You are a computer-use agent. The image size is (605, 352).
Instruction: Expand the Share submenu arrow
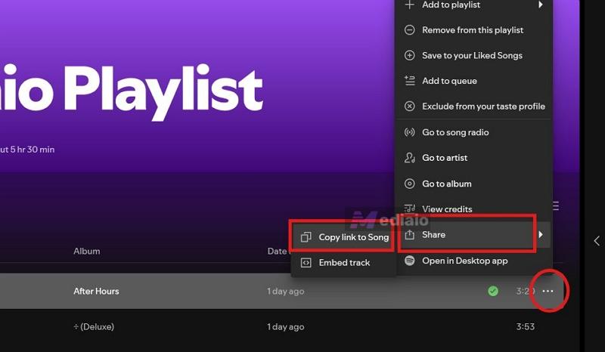[x=541, y=234]
